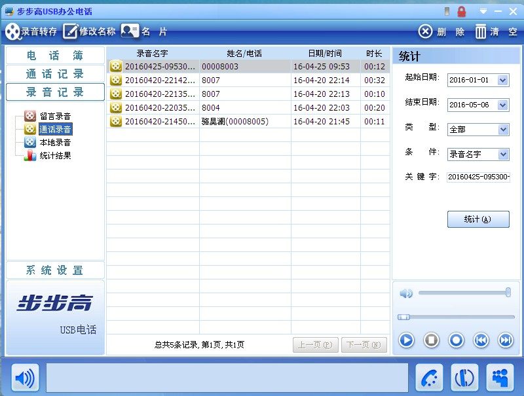Click the 00008003 phone number cell
The width and height of the screenshot is (524, 396).
[x=220, y=67]
